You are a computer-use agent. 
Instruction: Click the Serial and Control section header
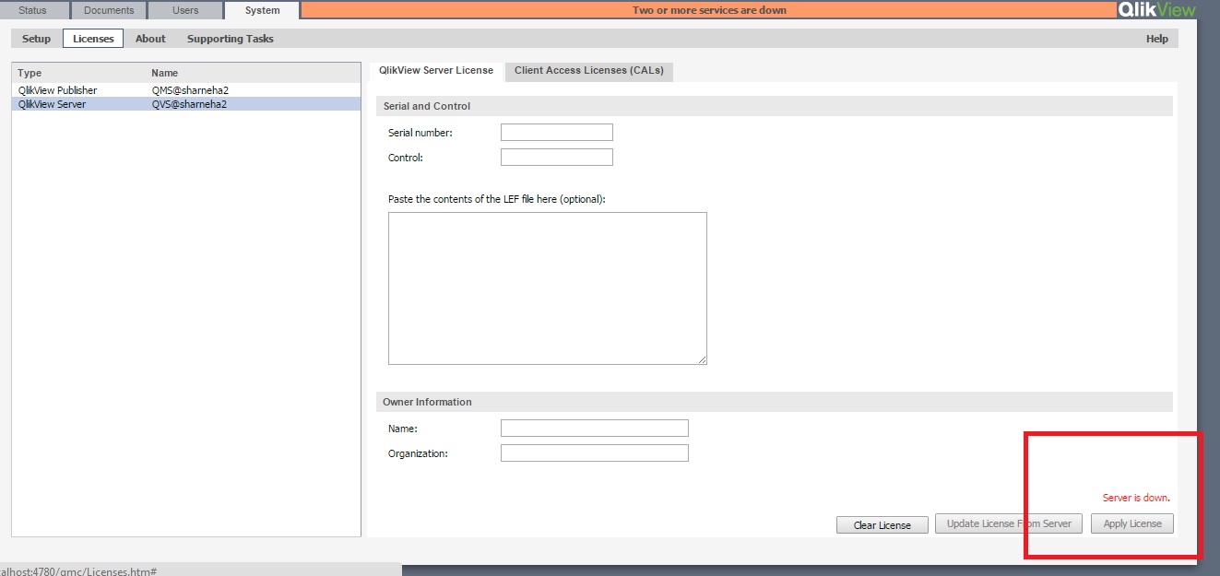[x=775, y=106]
